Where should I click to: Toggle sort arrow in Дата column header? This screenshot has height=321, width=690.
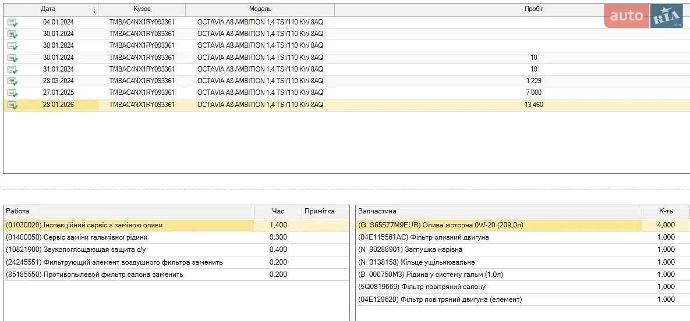(x=94, y=10)
